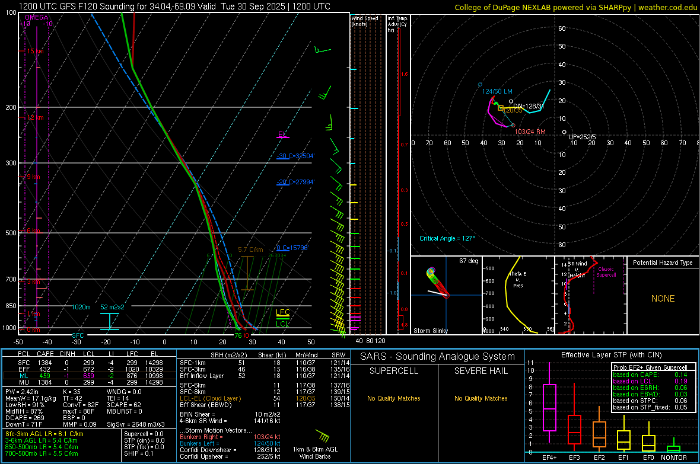Image resolution: width=700 pixels, height=464 pixels.
Task: Click the green LCL level marker
Action: [282, 324]
